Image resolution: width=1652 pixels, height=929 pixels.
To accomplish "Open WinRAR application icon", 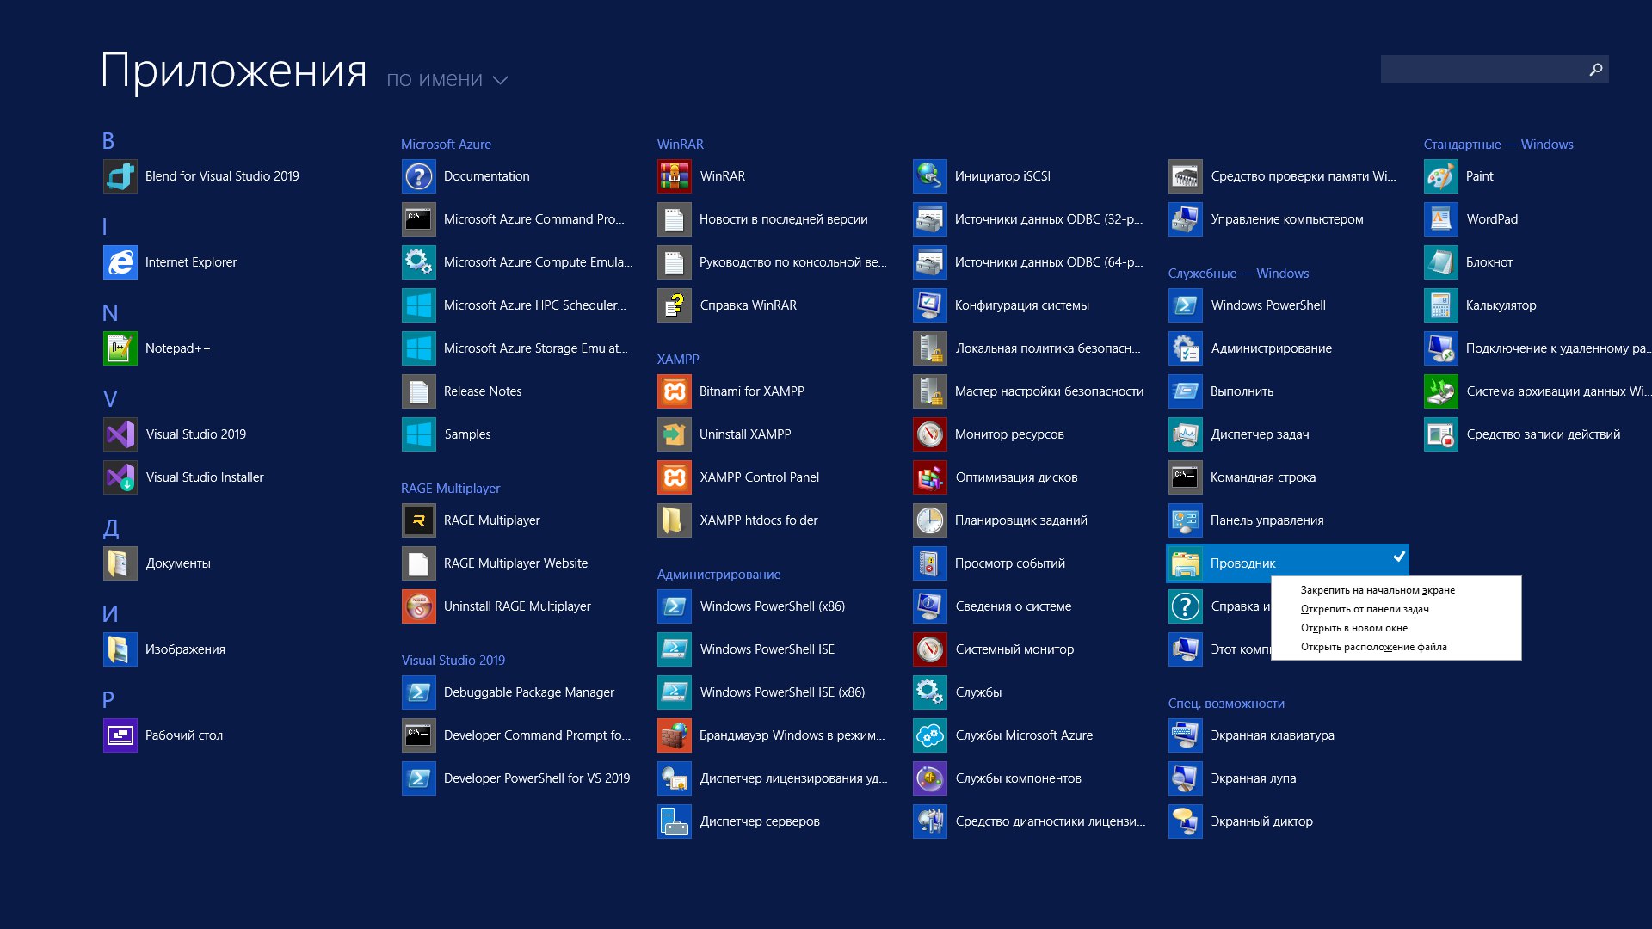I will [x=675, y=176].
